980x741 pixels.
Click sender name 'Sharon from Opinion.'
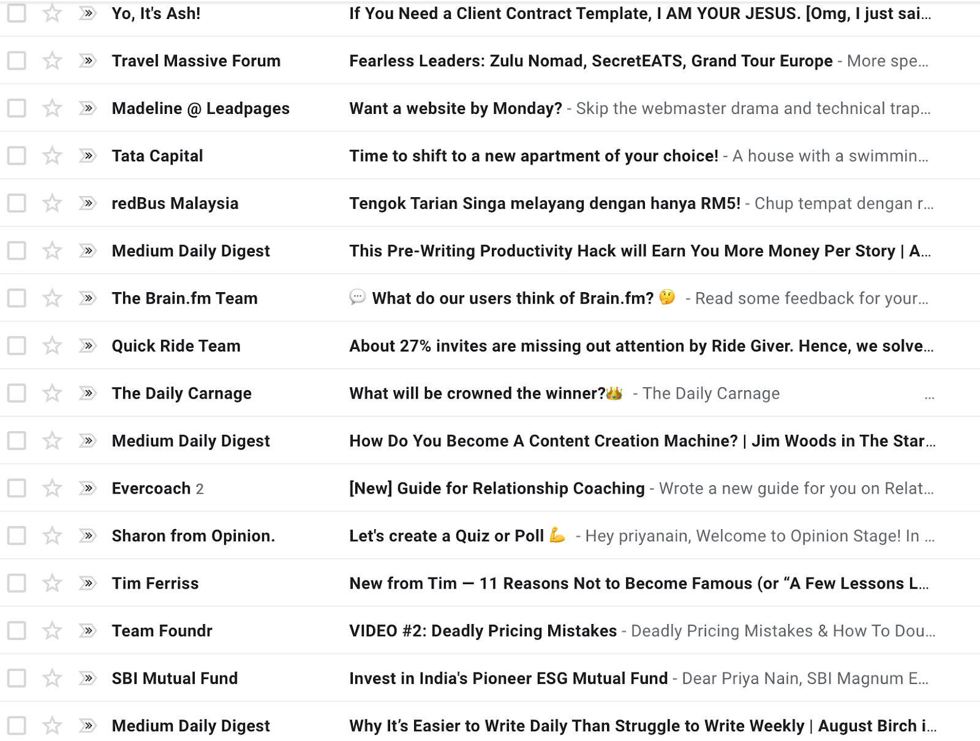[x=194, y=536]
